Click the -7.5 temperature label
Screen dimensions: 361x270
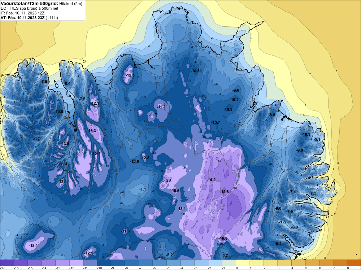click(x=82, y=99)
